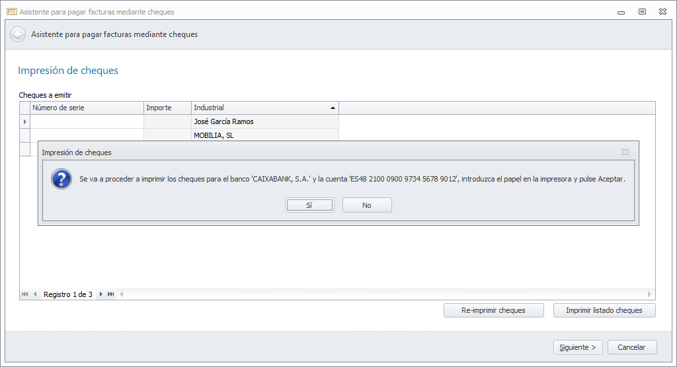Viewport: 677px width, 367px height.
Task: Close the wizard window
Action: [662, 12]
